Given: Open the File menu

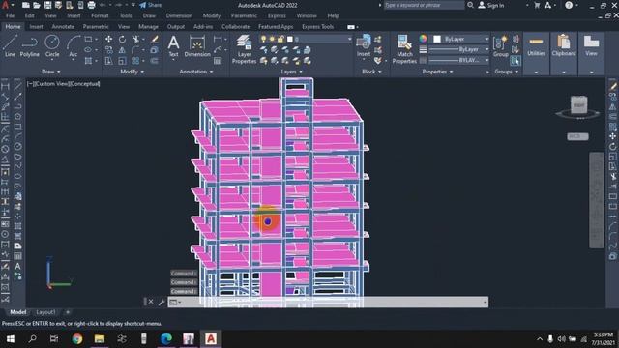Looking at the screenshot, I should click(10, 15).
